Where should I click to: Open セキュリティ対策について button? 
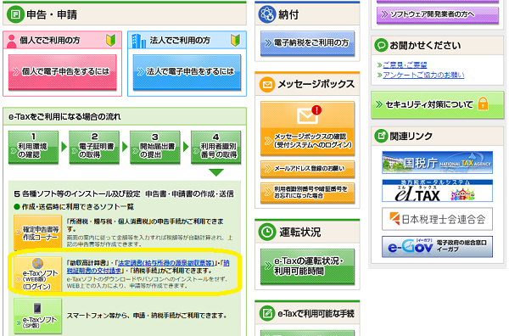coord(438,104)
